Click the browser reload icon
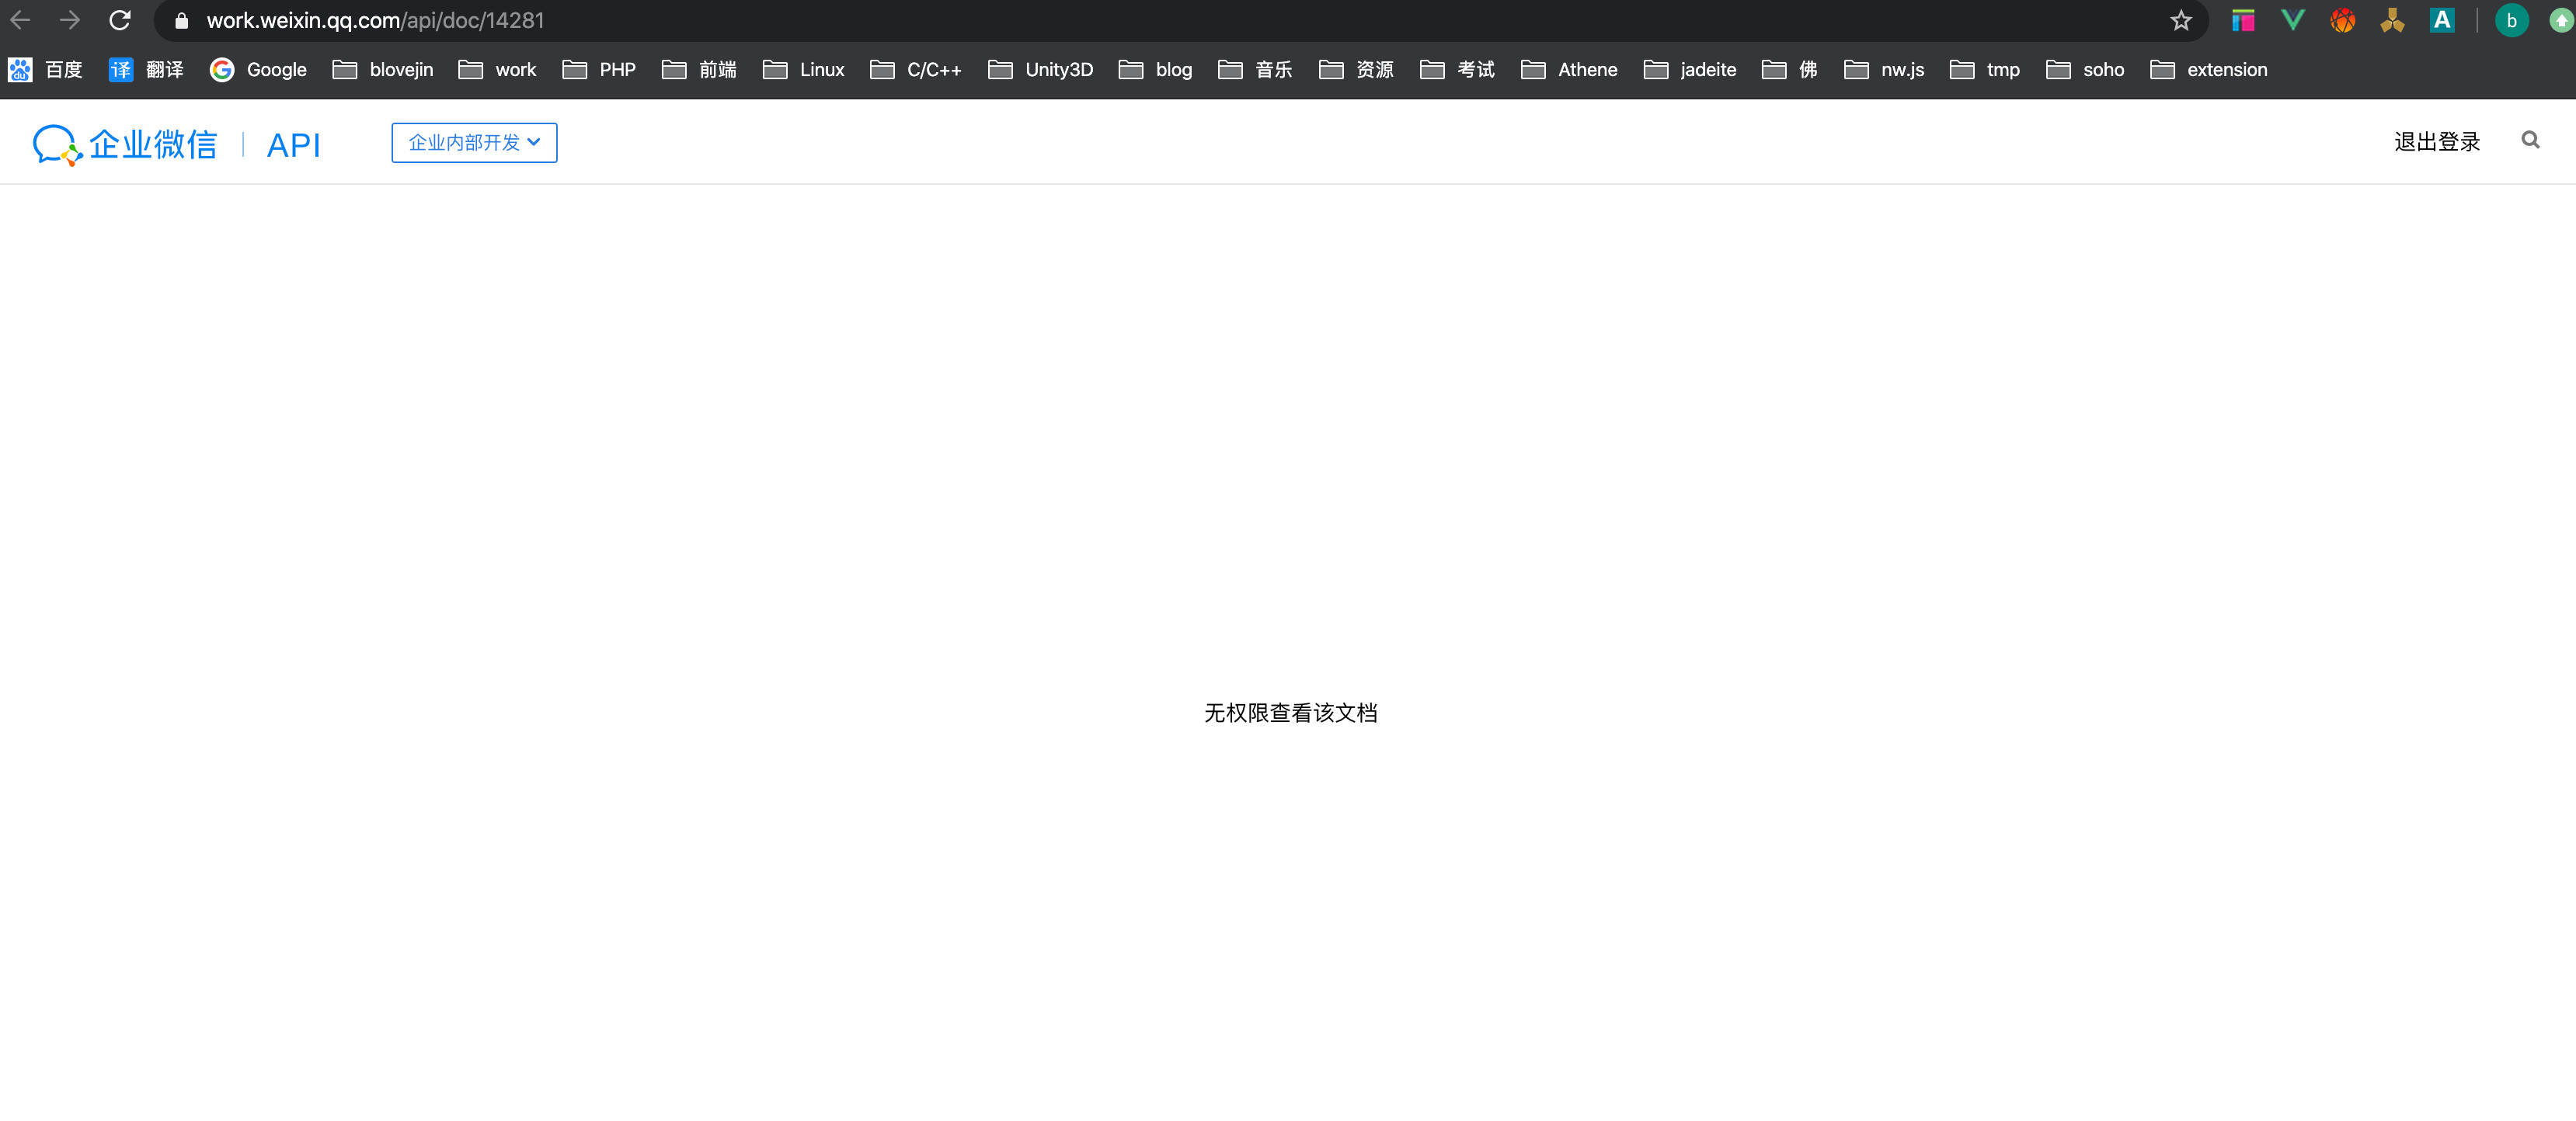Viewport: 2576px width, 1121px height. click(x=120, y=20)
